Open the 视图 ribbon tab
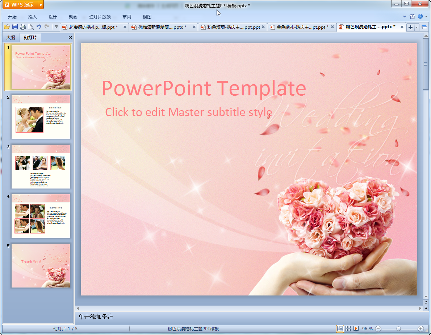431x335 pixels. (x=147, y=17)
